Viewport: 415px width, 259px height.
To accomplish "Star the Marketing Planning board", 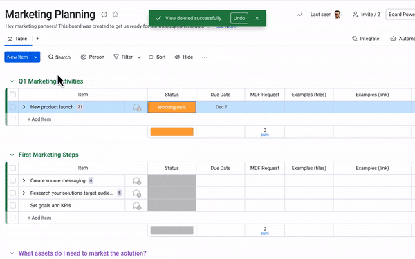I will 115,15.
